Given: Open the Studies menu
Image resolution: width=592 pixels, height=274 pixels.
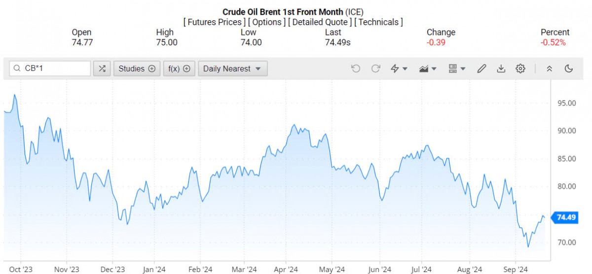Looking at the screenshot, I should (x=137, y=68).
